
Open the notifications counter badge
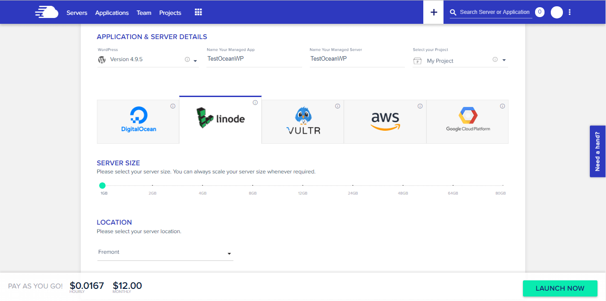pyautogui.click(x=540, y=12)
